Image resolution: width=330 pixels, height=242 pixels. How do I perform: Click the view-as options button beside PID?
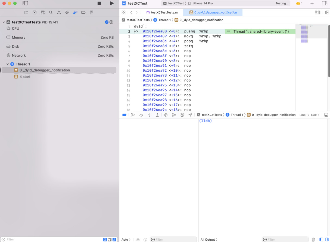(x=111, y=22)
